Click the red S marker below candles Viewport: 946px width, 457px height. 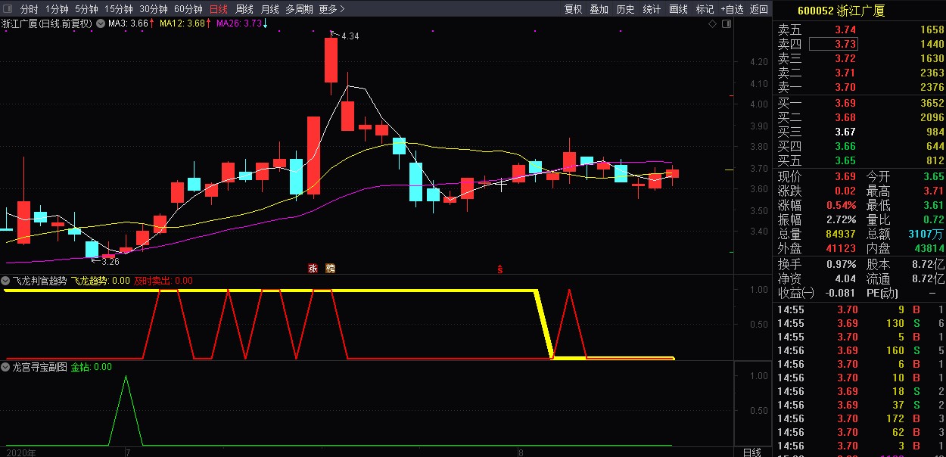pos(499,269)
